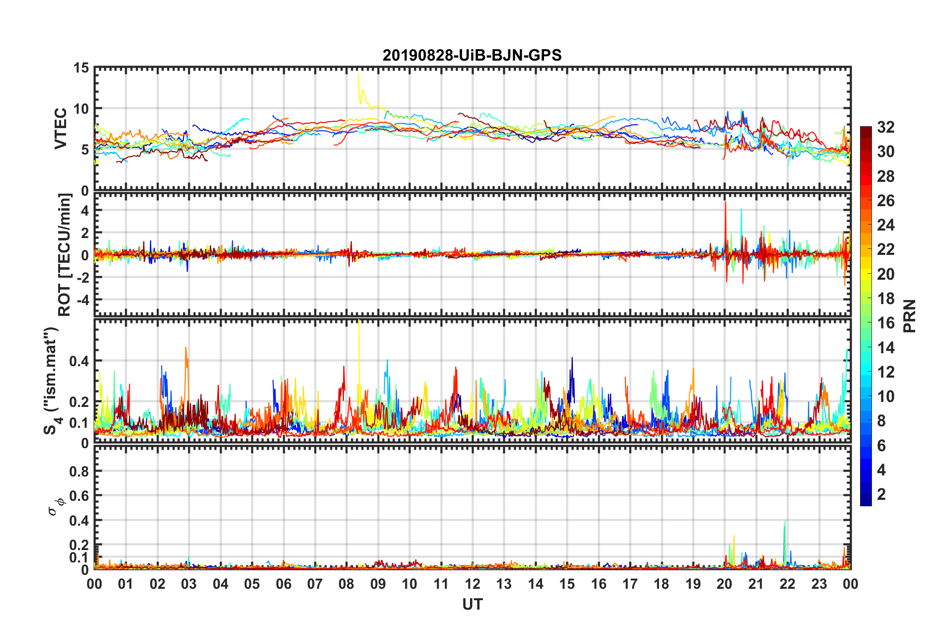This screenshot has height=632, width=945.
Task: Click colorbar tick label 16
Action: tap(885, 323)
